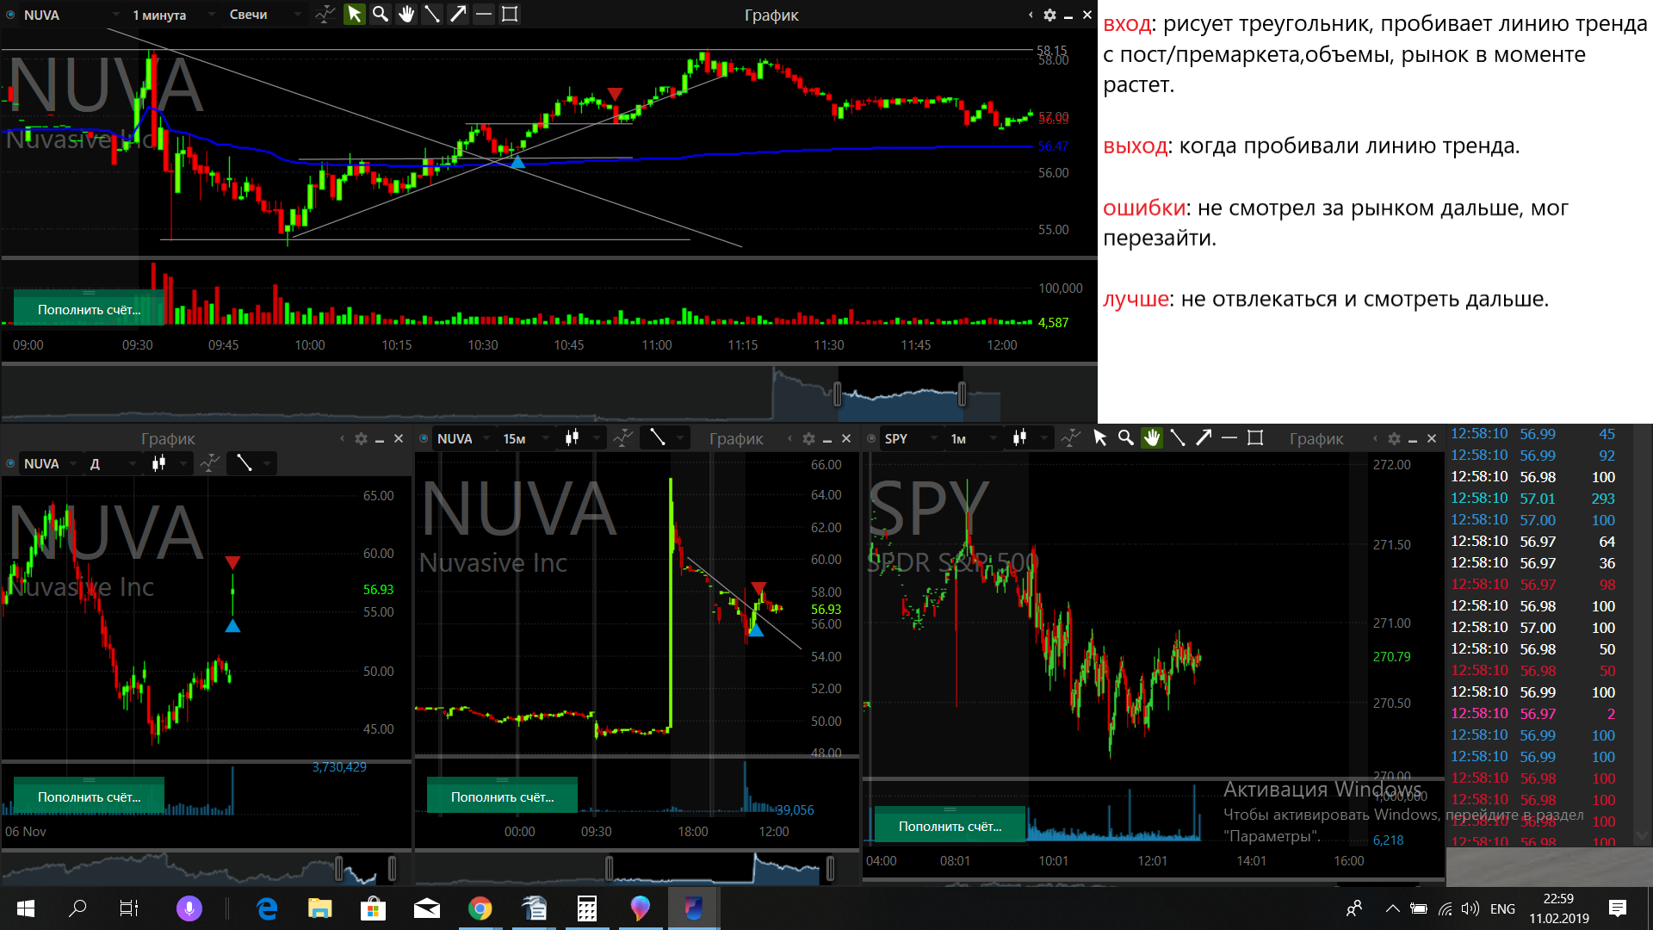Open settings gear of the SPY chart
The image size is (1653, 930).
[1394, 438]
